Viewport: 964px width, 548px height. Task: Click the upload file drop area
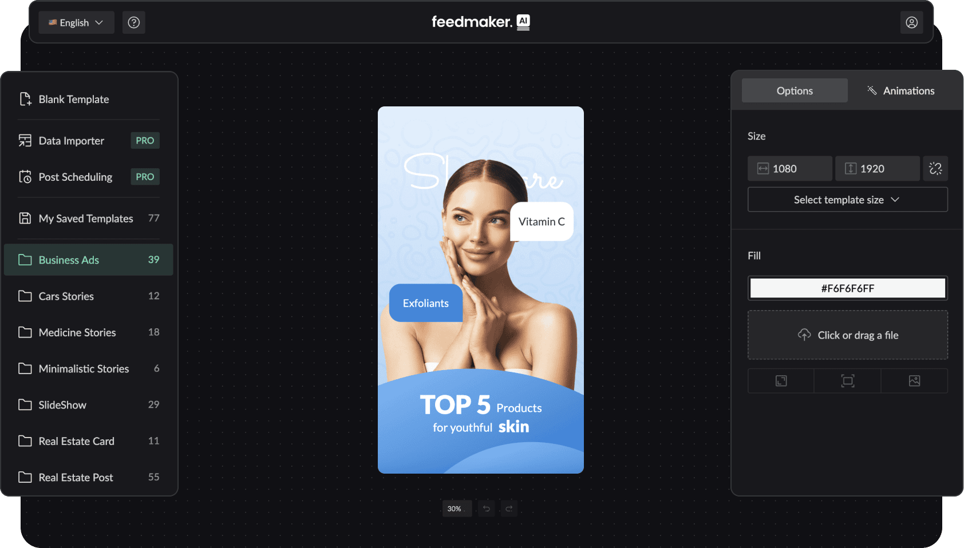[847, 335]
